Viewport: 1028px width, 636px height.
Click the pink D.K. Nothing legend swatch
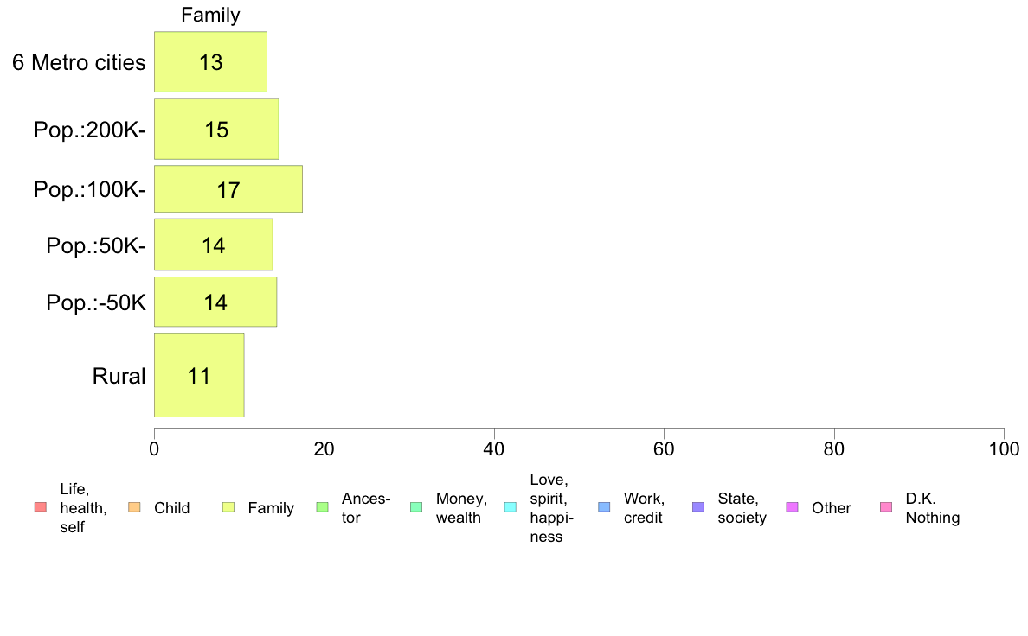pyautogui.click(x=886, y=507)
